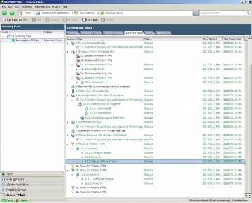The width and height of the screenshot is (252, 203).
Task: Click the Shutdown Priority 2 VMs icon
Action: (x=77, y=73)
